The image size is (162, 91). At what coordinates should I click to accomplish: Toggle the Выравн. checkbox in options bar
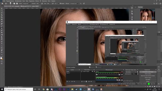[x=60, y=4]
